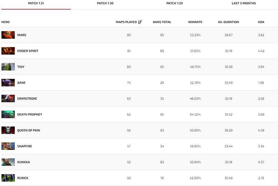
Task: Sort the table by KDA header
Action: 261,22
